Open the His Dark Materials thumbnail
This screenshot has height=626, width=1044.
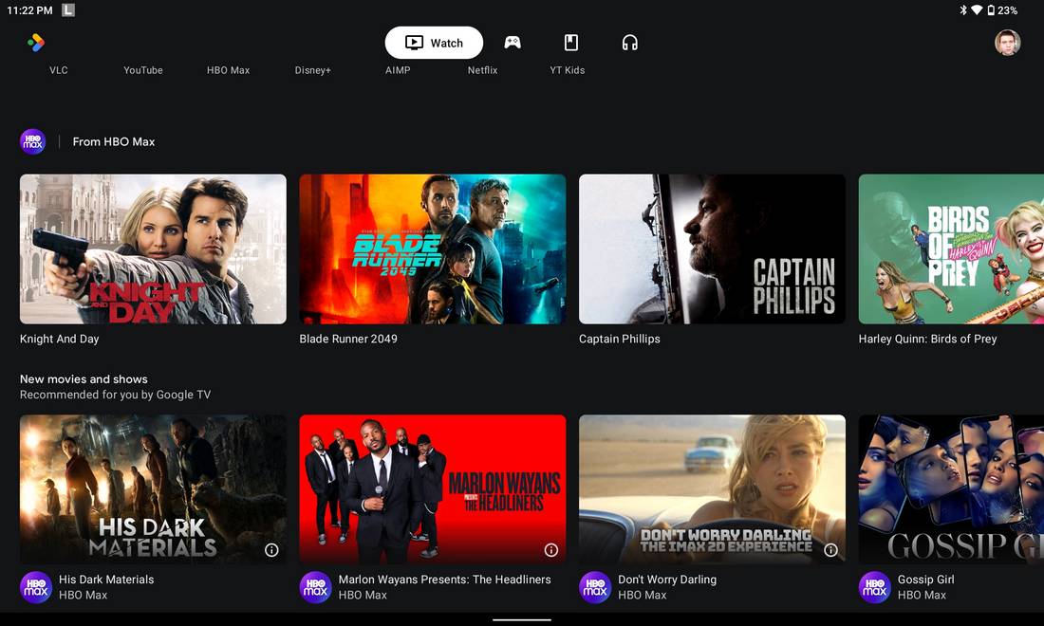[153, 489]
